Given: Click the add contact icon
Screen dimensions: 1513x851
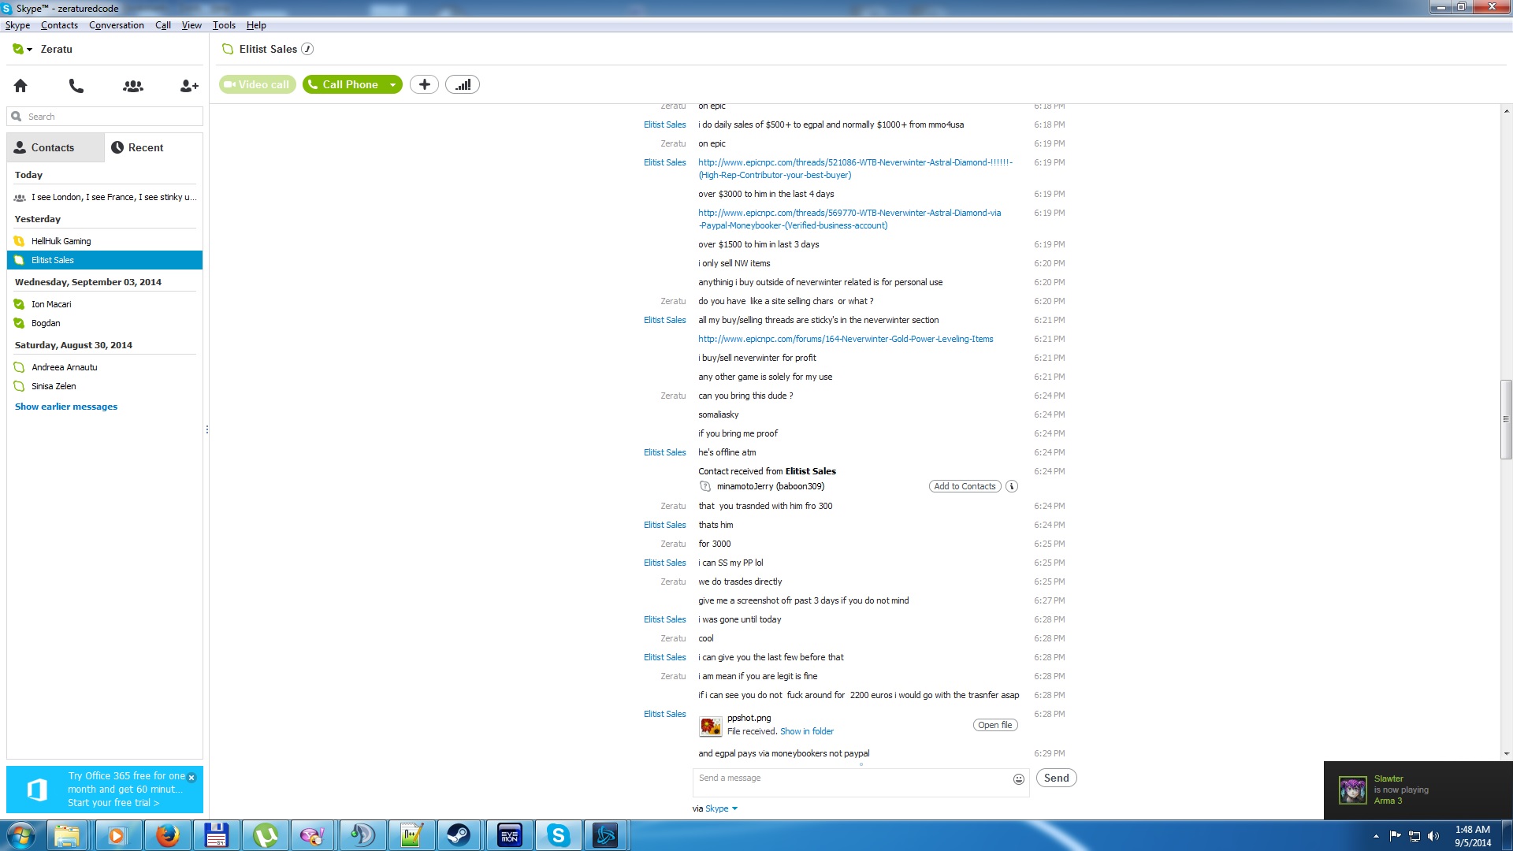Looking at the screenshot, I should (x=189, y=86).
